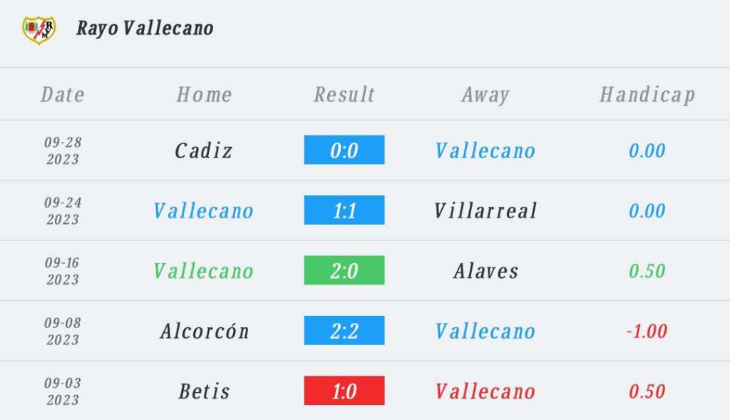The height and width of the screenshot is (420, 730).
Task: Open the Alaves away team link
Action: (x=485, y=270)
